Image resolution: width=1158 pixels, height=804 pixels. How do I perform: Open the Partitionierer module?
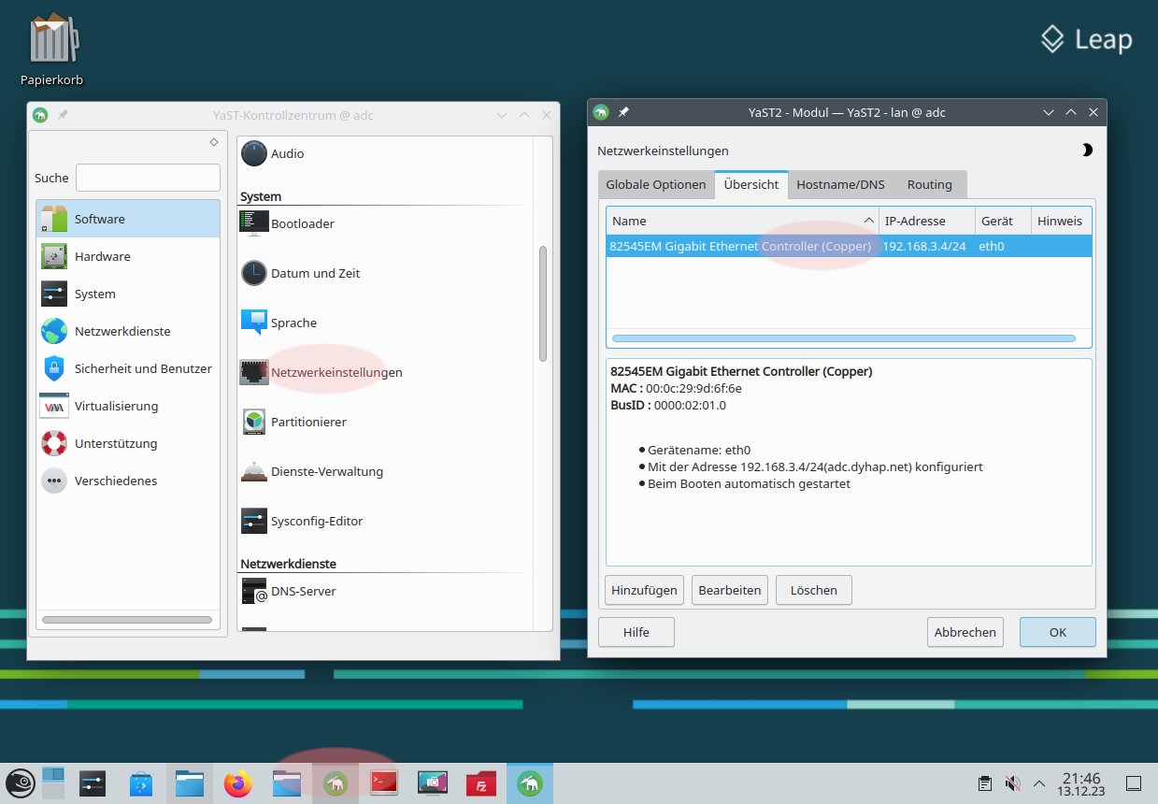point(308,423)
